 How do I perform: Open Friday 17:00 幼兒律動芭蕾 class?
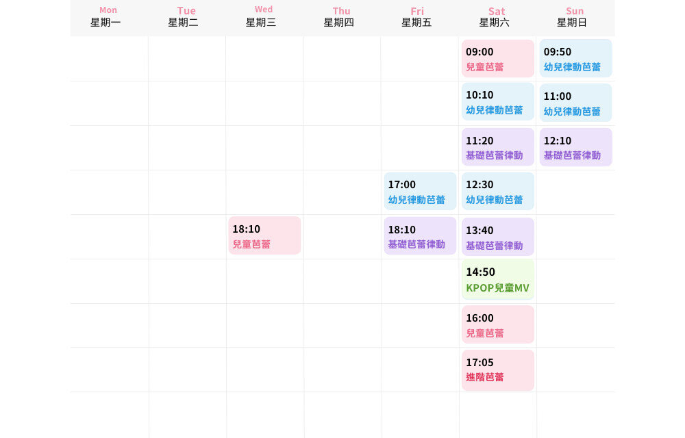420,192
